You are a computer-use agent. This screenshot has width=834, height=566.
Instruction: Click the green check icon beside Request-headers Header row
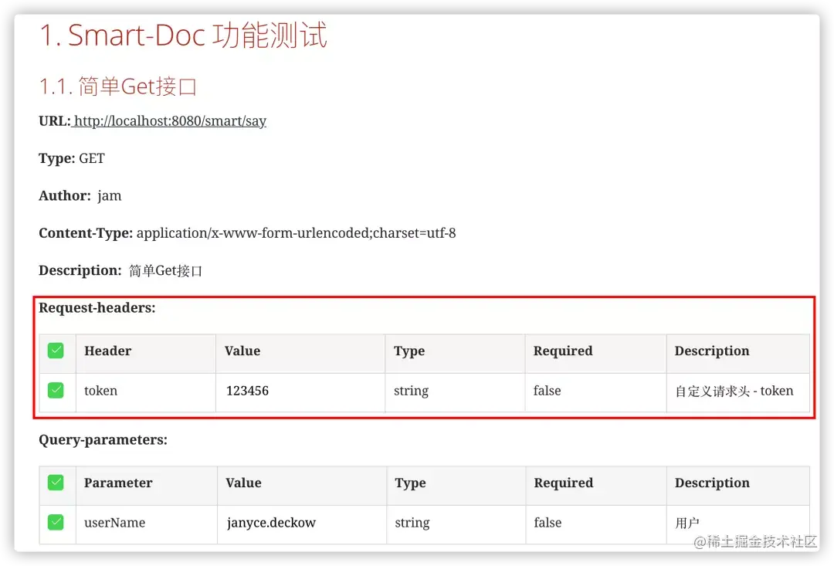tap(56, 350)
